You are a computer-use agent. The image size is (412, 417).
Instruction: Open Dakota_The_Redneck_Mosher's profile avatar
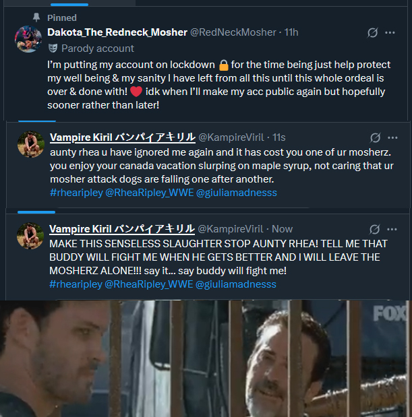tap(28, 39)
